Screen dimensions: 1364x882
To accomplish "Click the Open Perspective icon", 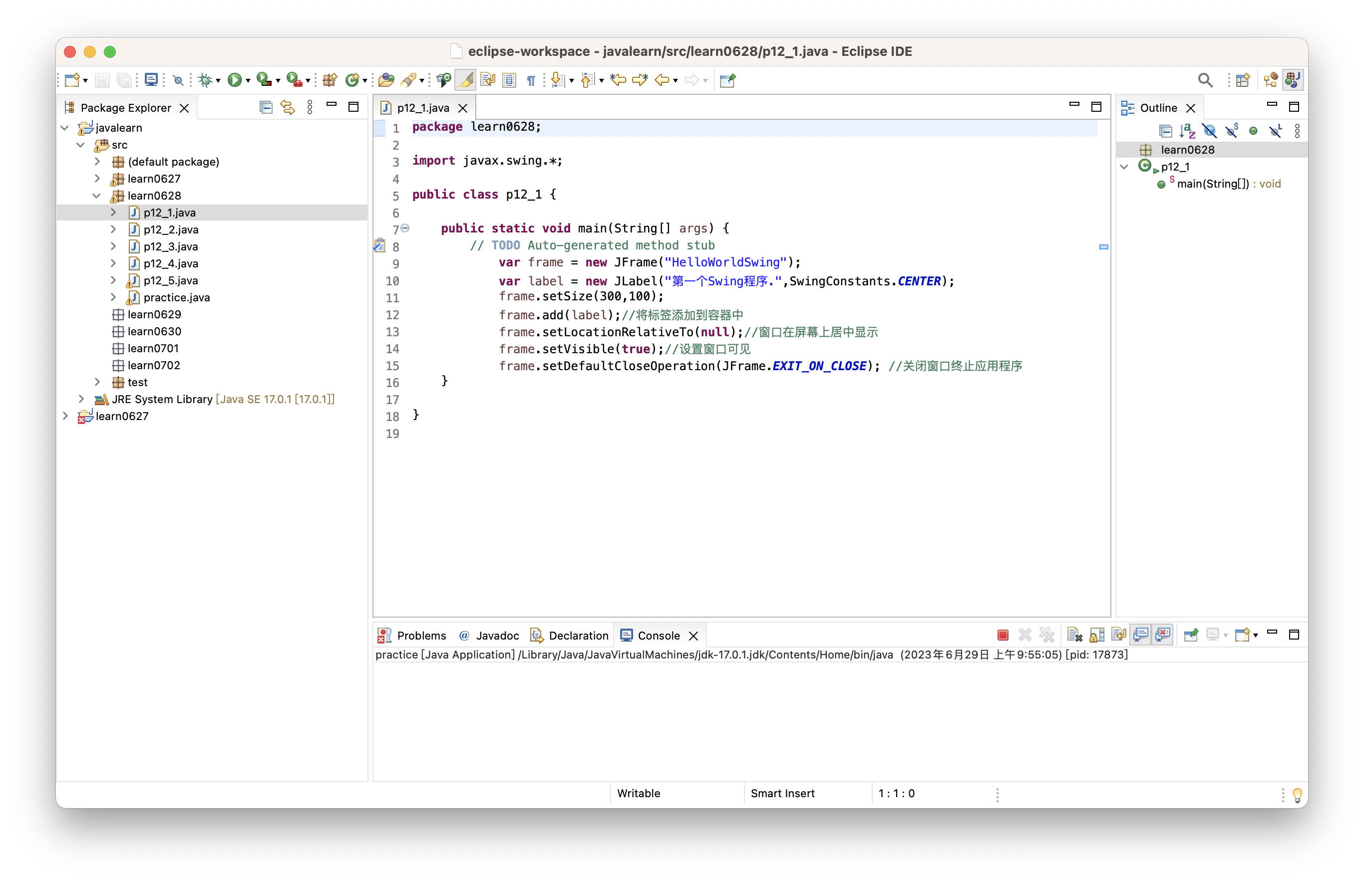I will tap(1243, 80).
